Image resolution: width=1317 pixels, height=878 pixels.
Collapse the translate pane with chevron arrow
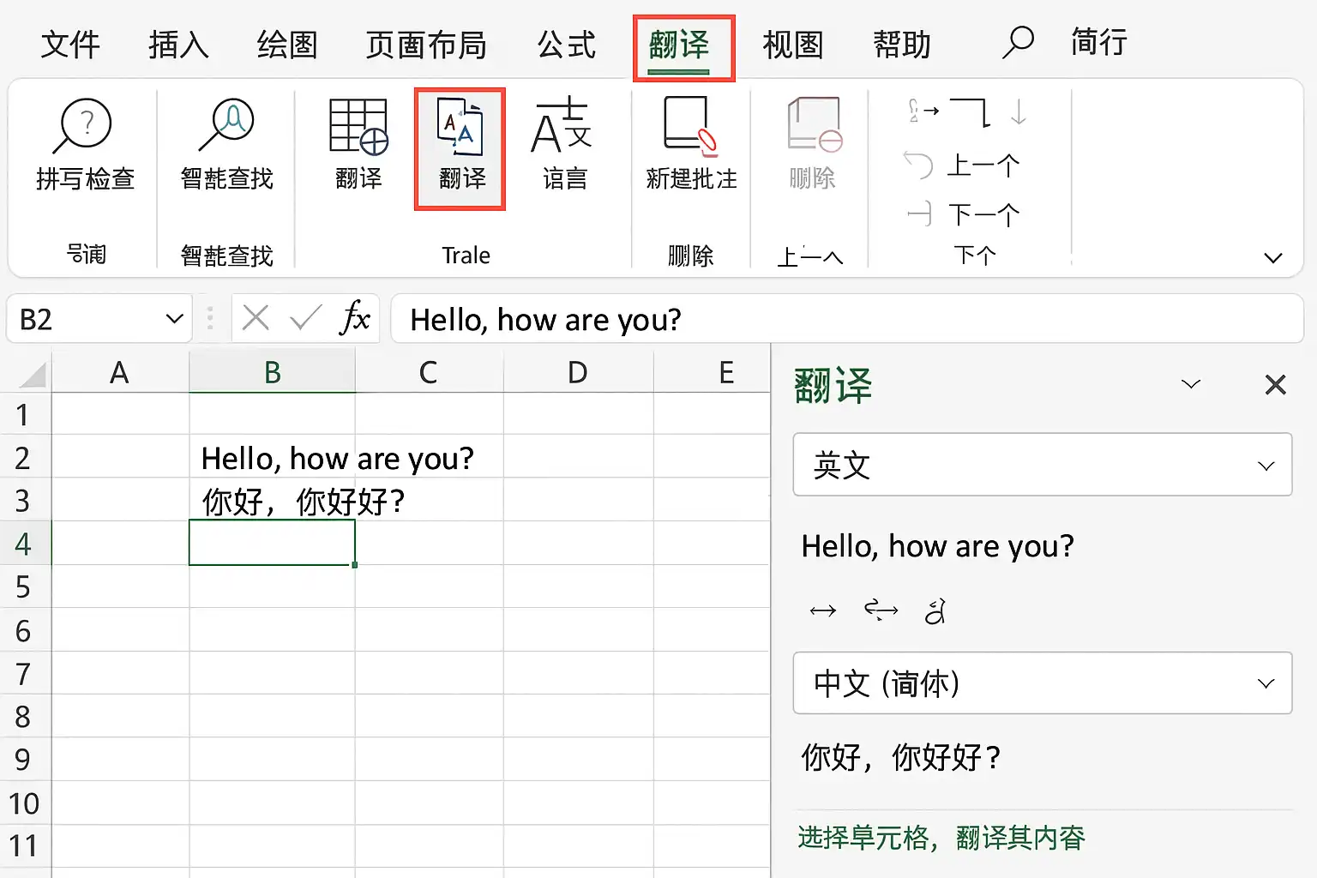1191,384
